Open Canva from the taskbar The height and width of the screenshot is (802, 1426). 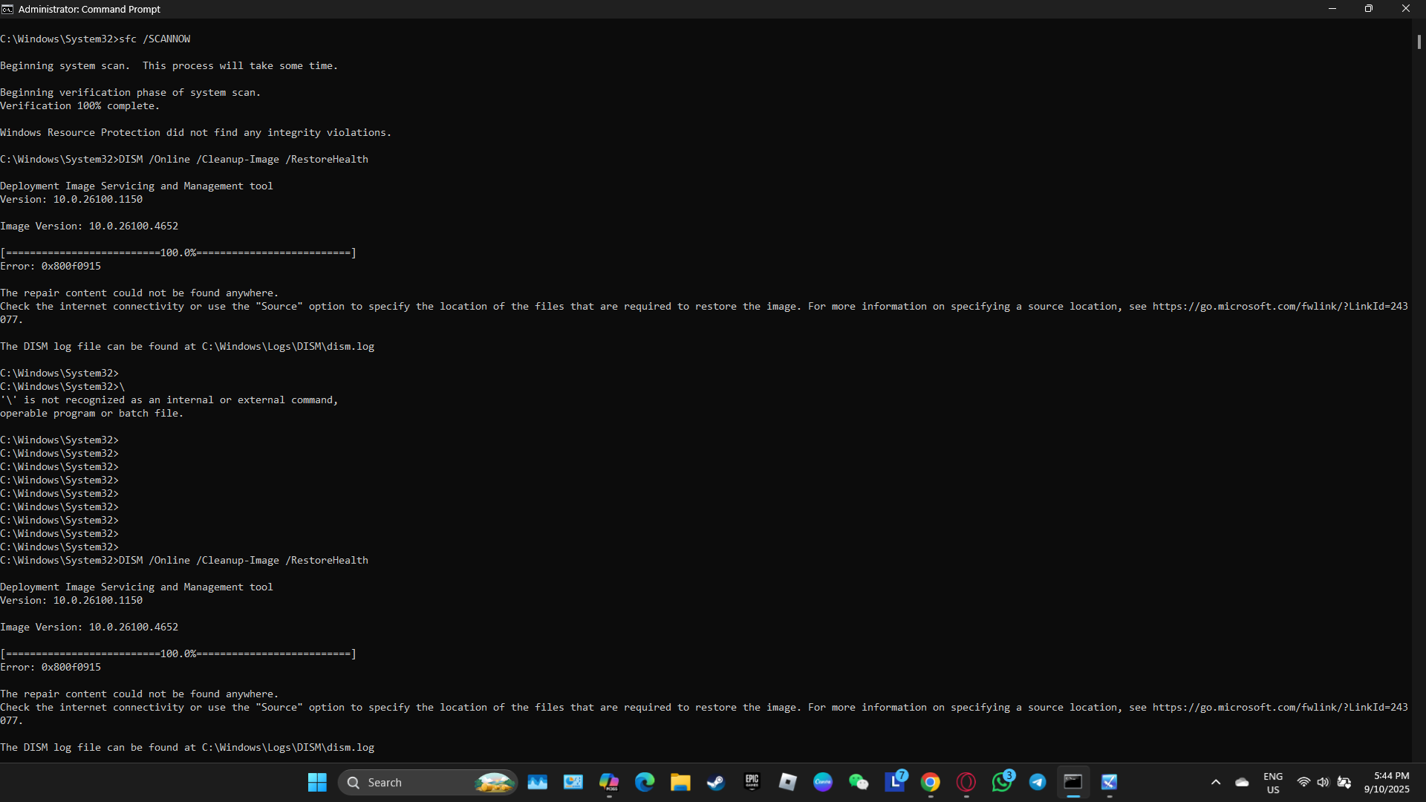click(x=823, y=782)
